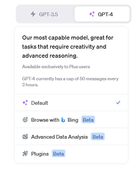Viewport: 140px width, 182px height.
Task: Select the GPT-4 model tab
Action: tap(102, 14)
